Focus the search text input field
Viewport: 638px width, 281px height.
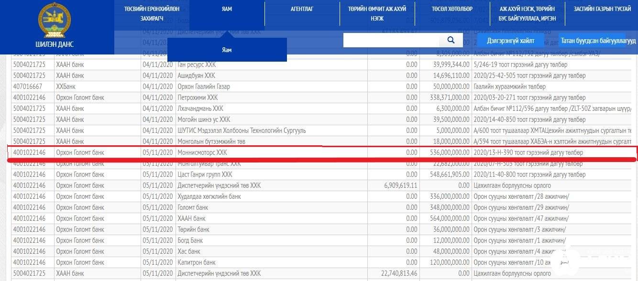coord(391,41)
